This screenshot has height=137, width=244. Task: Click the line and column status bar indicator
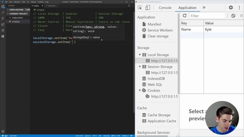[x=79, y=136]
